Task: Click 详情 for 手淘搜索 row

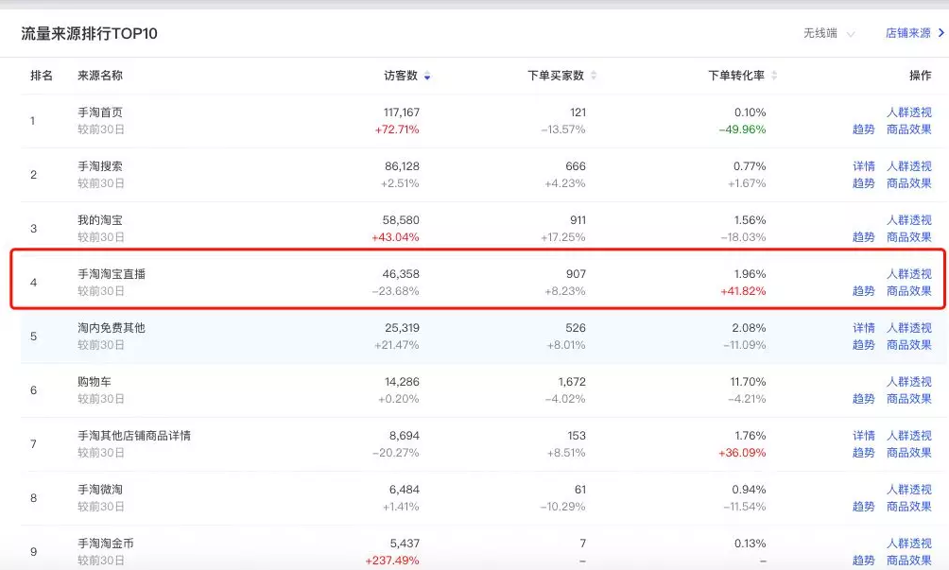Action: (863, 166)
